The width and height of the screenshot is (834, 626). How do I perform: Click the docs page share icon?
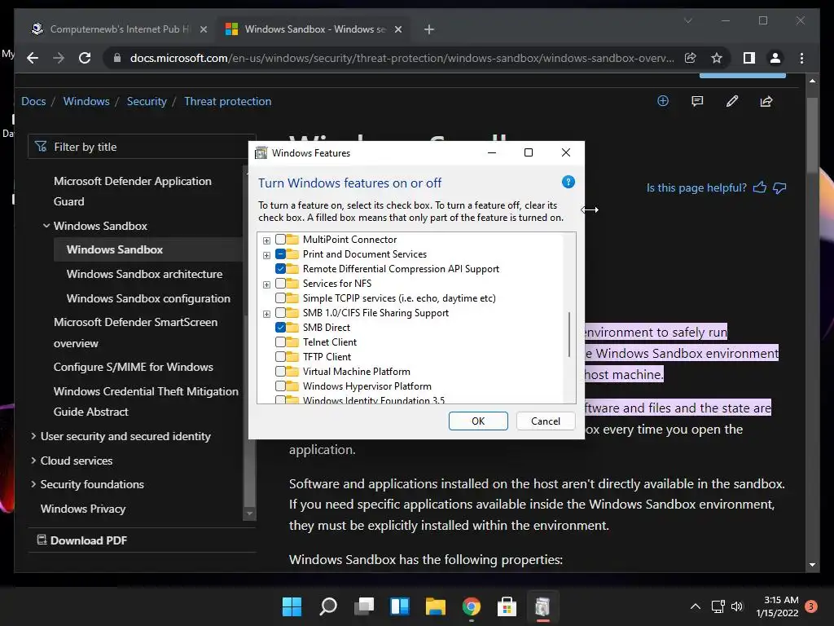coord(766,101)
